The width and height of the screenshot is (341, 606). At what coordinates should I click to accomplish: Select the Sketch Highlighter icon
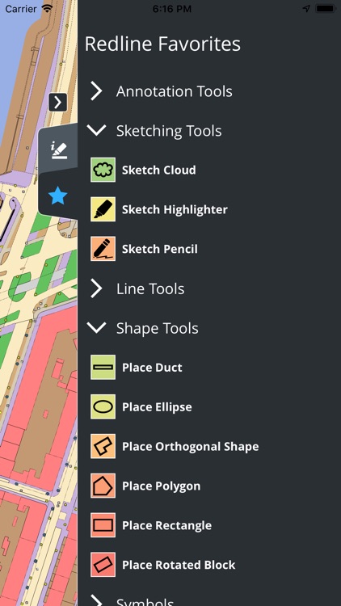pyautogui.click(x=103, y=209)
